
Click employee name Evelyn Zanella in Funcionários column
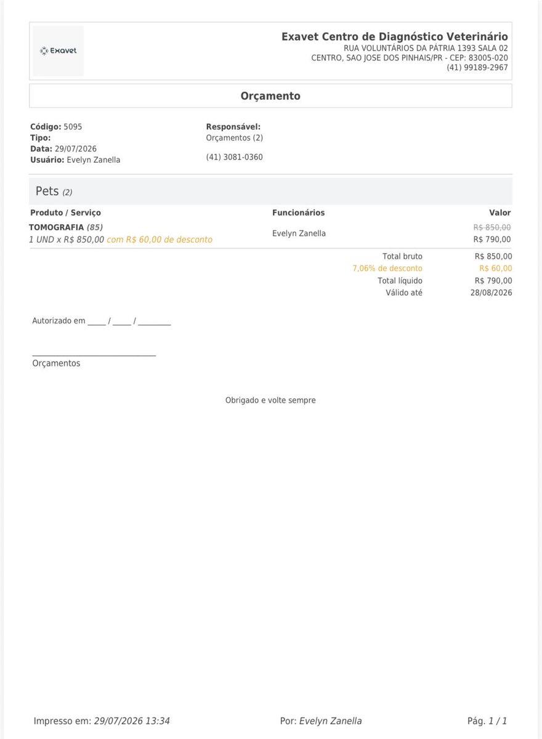(x=299, y=233)
